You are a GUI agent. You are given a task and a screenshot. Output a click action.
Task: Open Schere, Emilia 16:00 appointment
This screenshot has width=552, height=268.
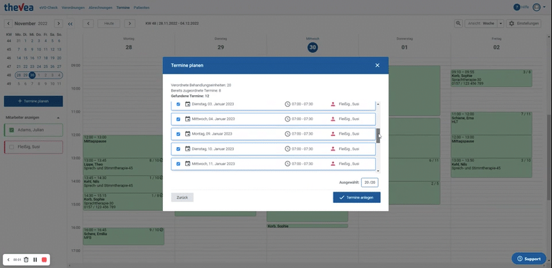click(124, 236)
